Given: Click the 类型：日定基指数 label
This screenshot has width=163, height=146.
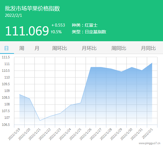Looking at the screenshot, I should click(x=89, y=32).
